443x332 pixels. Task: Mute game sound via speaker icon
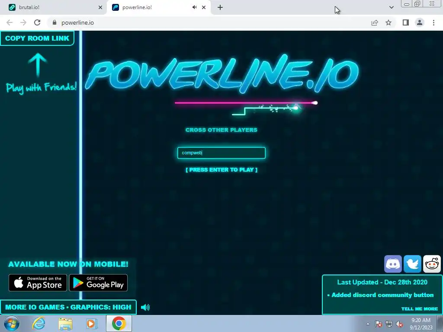(x=145, y=307)
